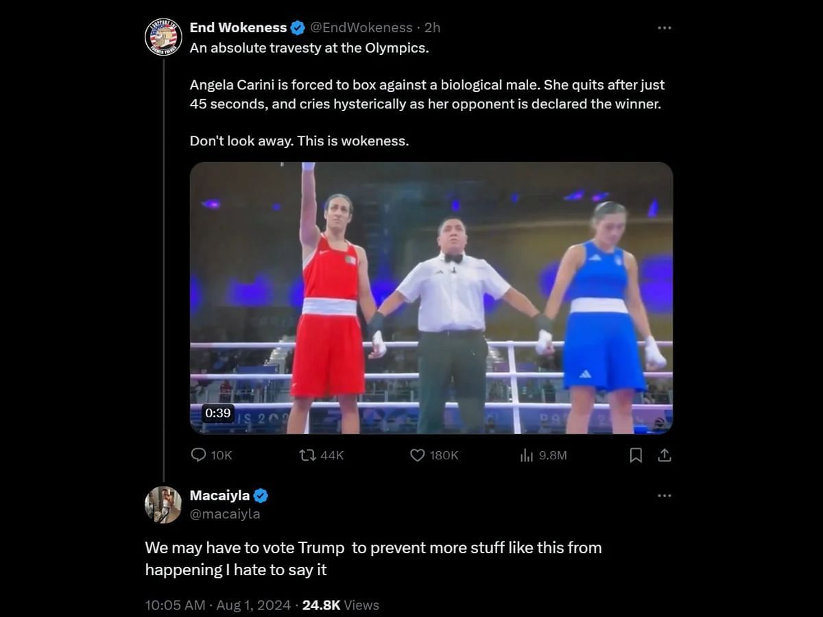Play the boxing match video
823x617 pixels.
coord(431,298)
